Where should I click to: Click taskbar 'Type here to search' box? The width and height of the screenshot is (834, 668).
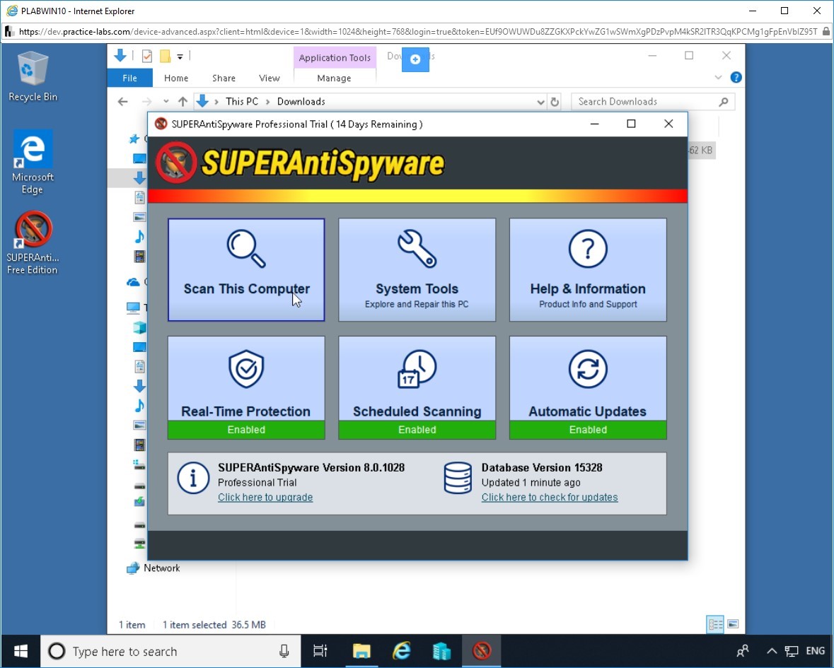point(170,651)
